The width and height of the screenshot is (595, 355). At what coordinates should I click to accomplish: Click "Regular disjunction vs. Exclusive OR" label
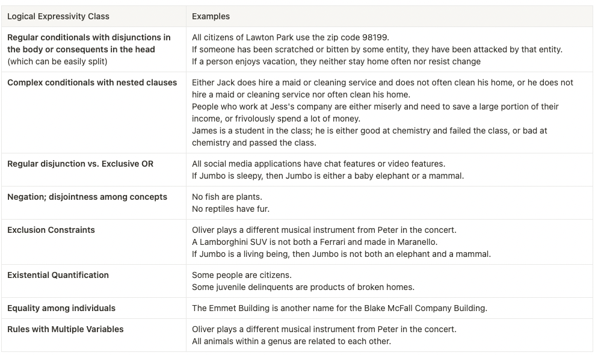coord(80,164)
